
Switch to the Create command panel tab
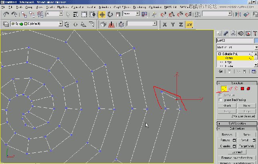click(x=219, y=34)
